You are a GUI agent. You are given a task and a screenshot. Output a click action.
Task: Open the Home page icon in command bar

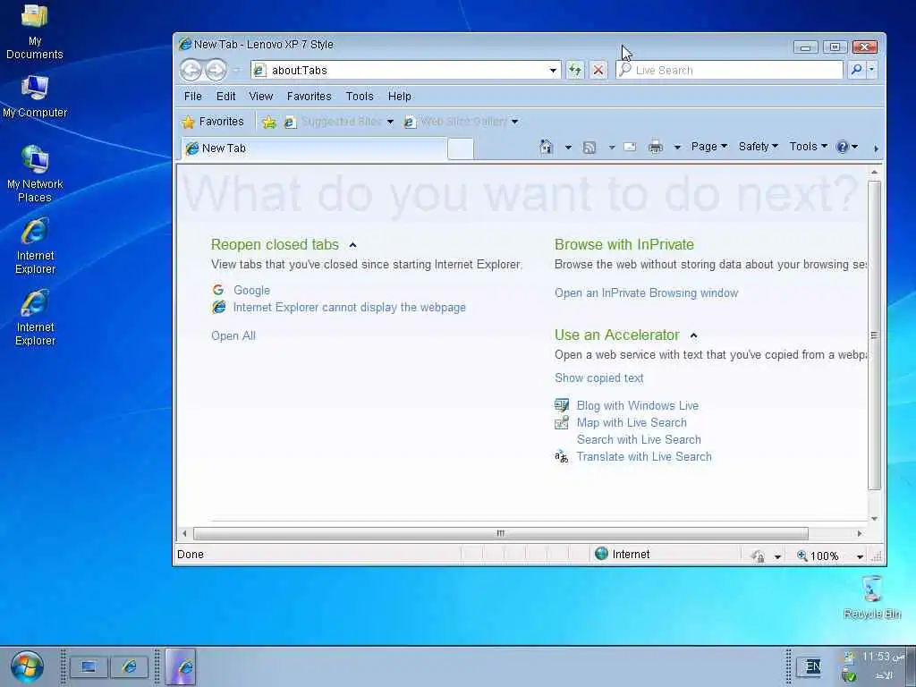tap(547, 147)
